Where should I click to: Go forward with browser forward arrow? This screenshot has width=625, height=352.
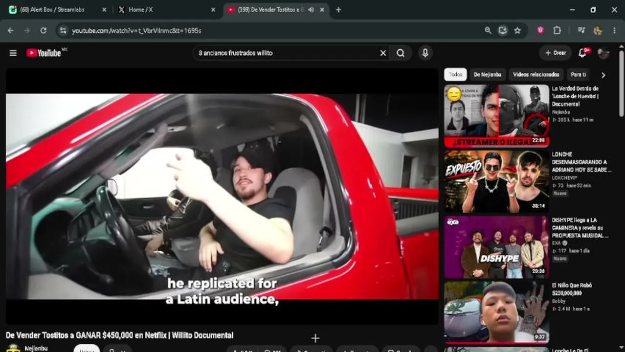27,30
